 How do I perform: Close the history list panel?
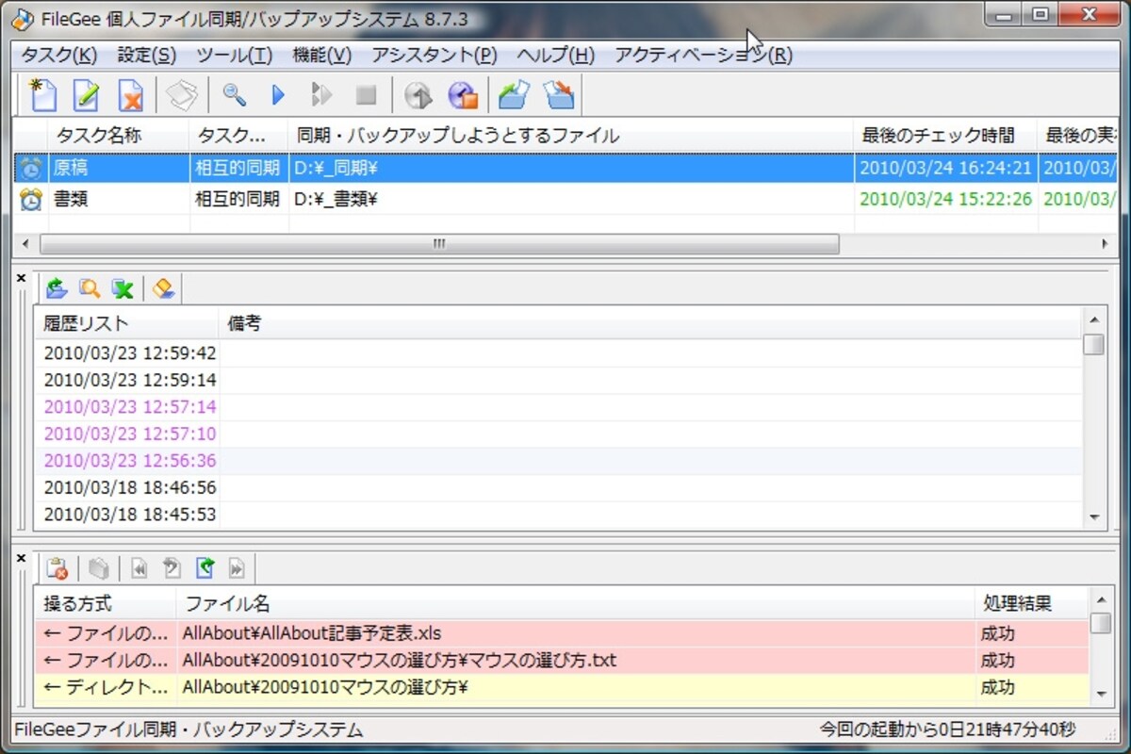coord(22,278)
